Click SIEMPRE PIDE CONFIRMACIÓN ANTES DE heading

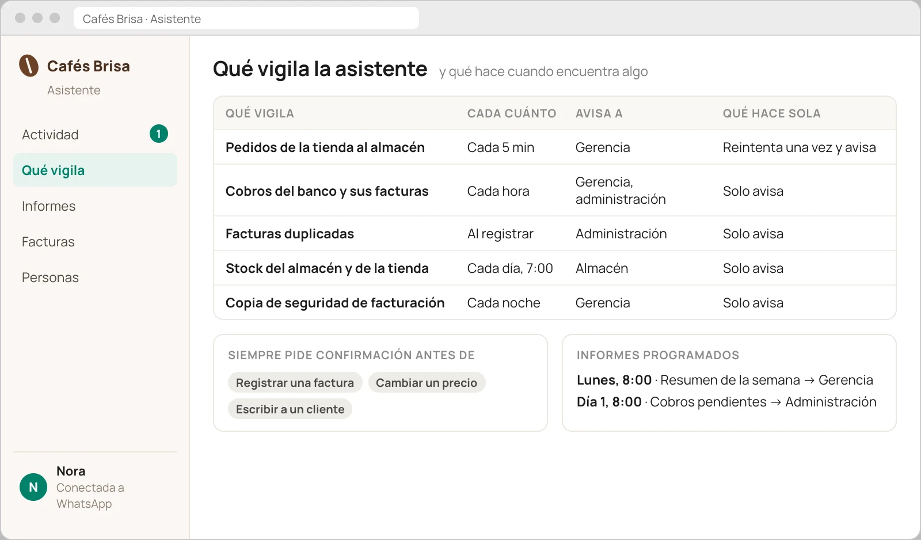point(351,355)
